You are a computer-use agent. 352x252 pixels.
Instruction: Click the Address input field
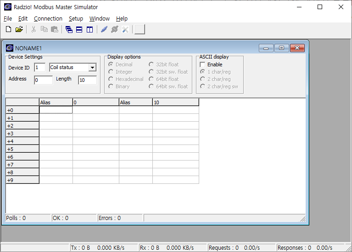[43, 80]
